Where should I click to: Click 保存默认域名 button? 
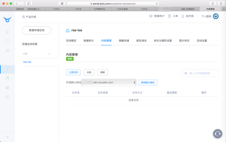pyautogui.click(x=147, y=83)
